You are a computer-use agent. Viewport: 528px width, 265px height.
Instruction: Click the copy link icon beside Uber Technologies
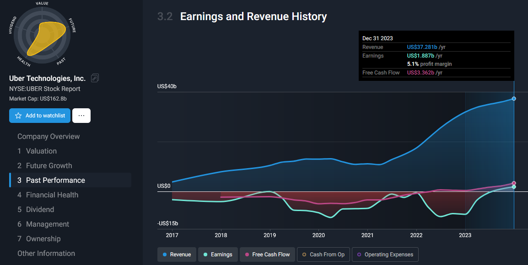[x=95, y=78]
